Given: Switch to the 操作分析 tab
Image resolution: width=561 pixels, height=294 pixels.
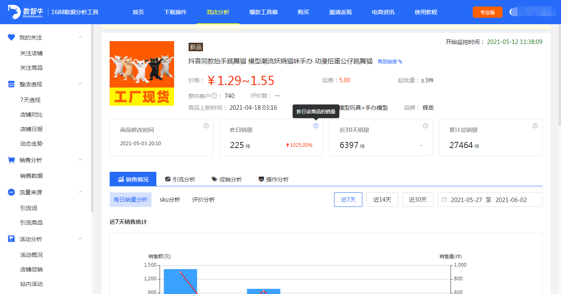Looking at the screenshot, I should (x=274, y=179).
